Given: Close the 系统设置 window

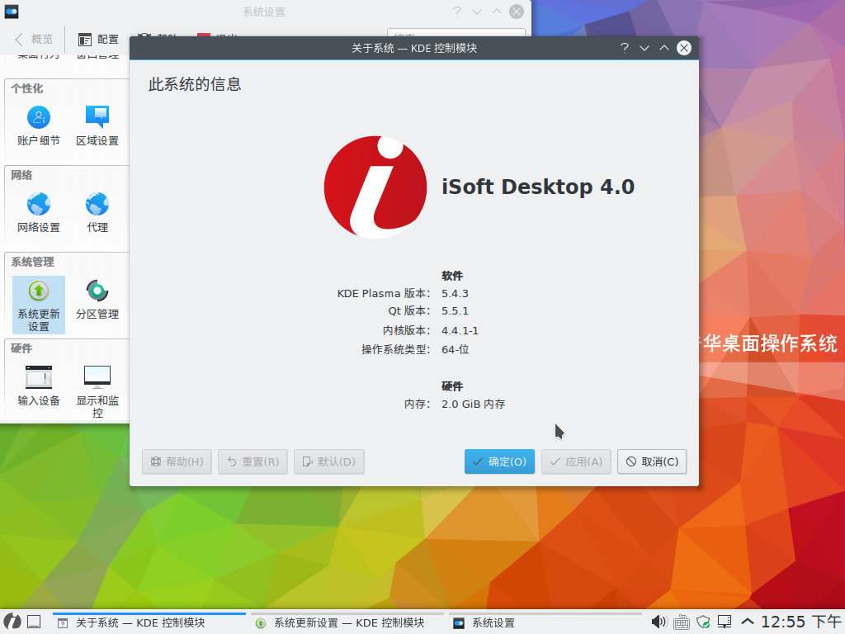Looking at the screenshot, I should tap(517, 12).
